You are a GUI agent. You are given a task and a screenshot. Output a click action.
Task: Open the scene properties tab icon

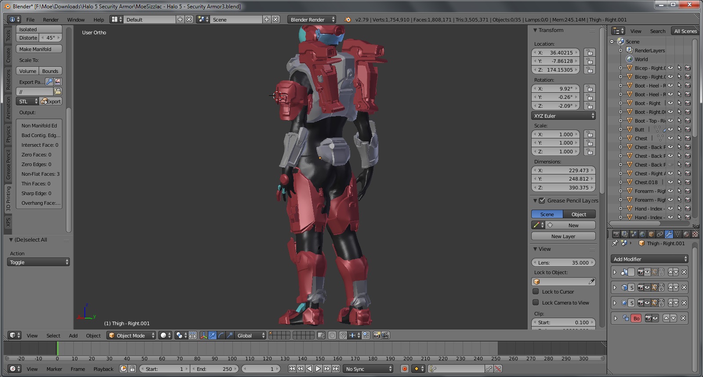point(634,234)
